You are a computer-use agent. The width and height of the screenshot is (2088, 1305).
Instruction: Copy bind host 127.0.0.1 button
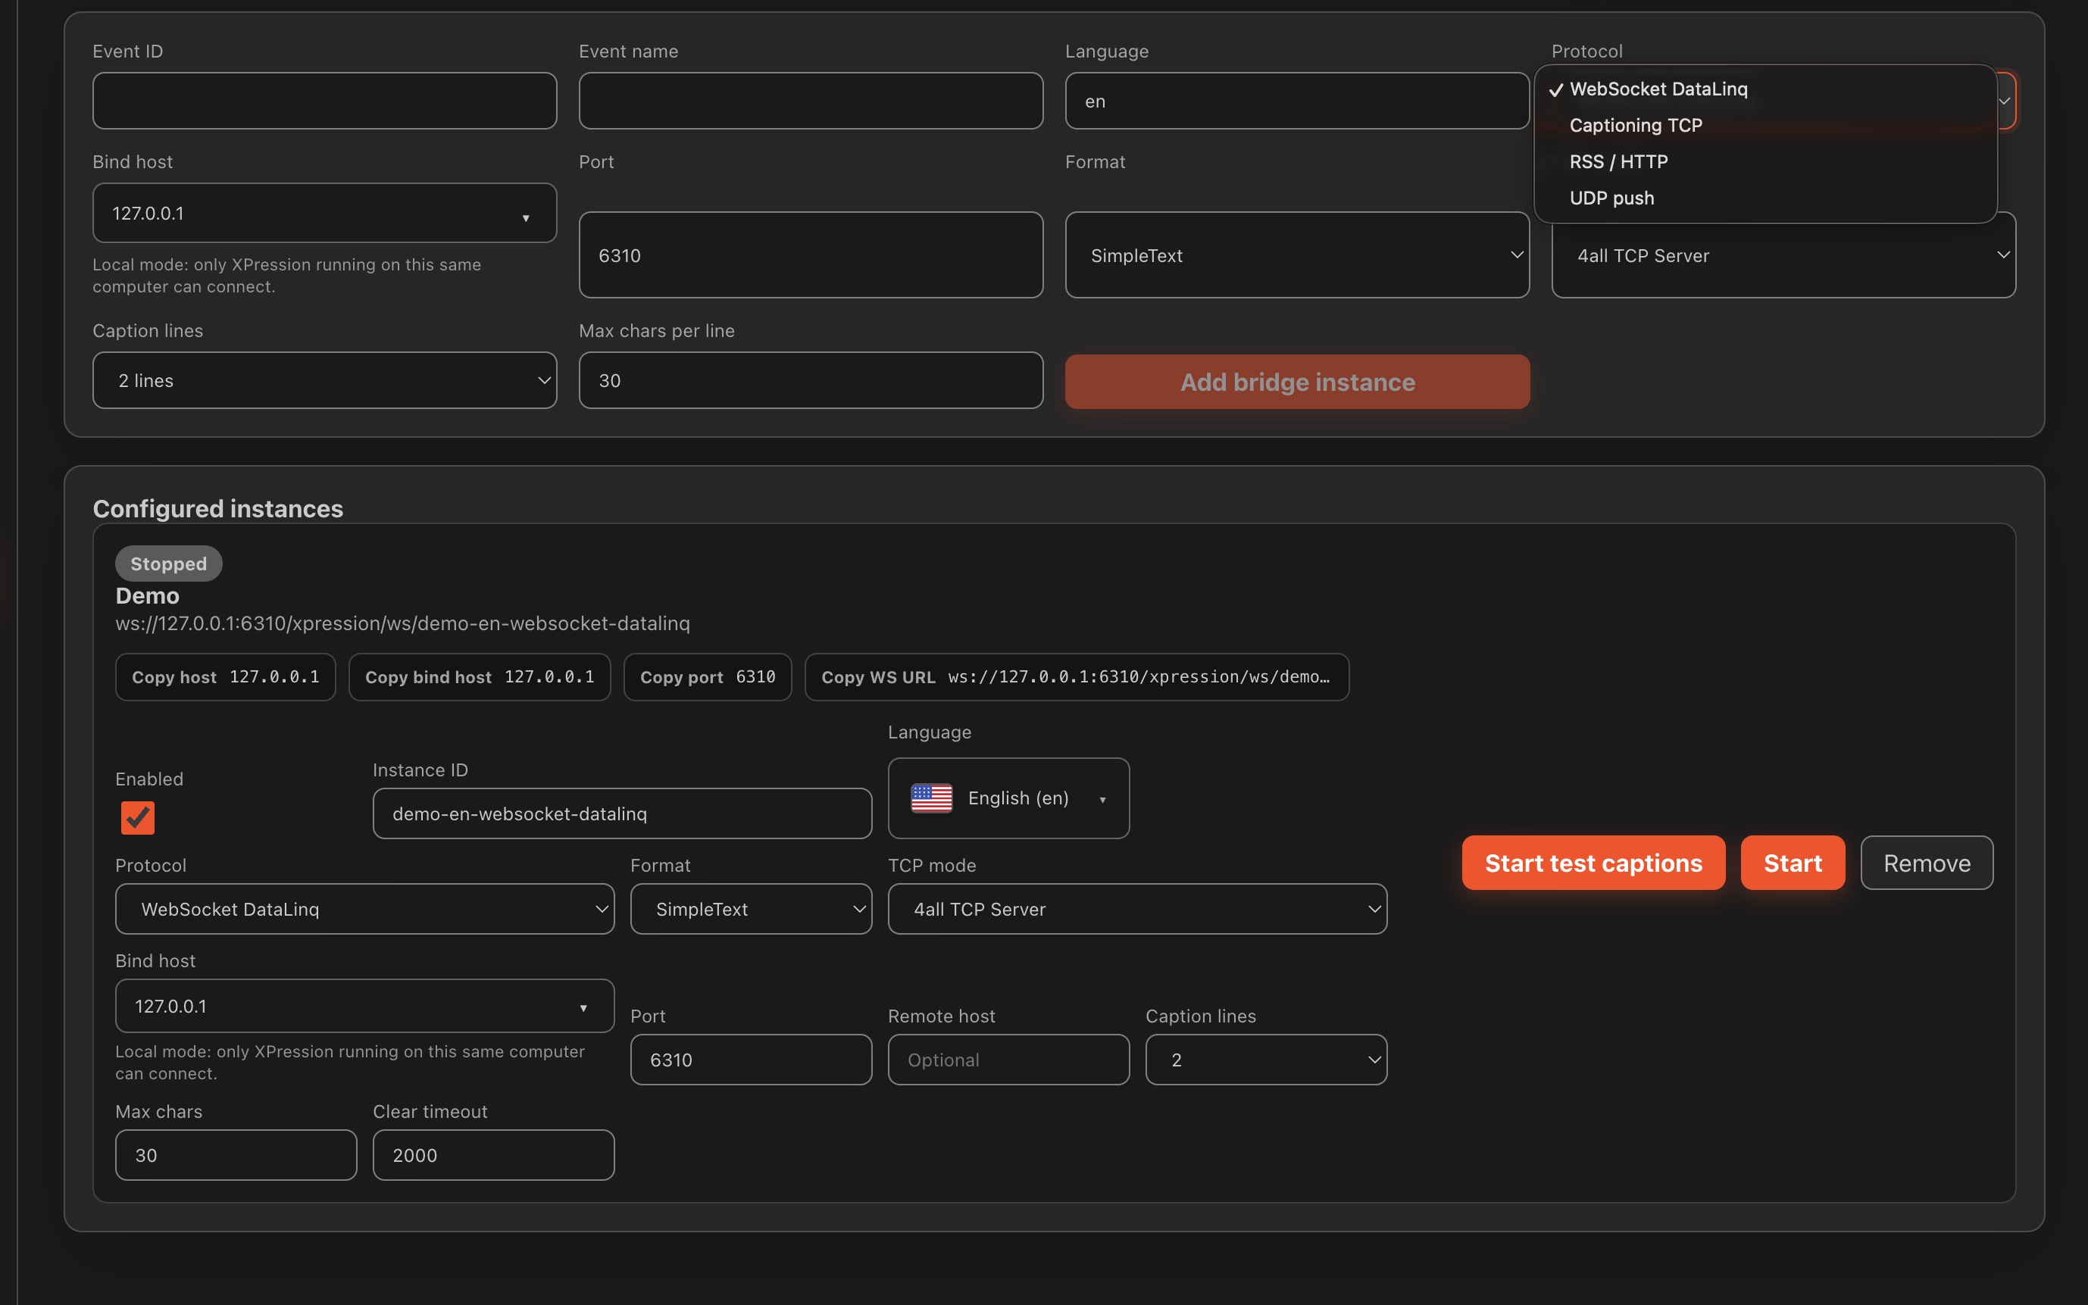click(x=479, y=678)
